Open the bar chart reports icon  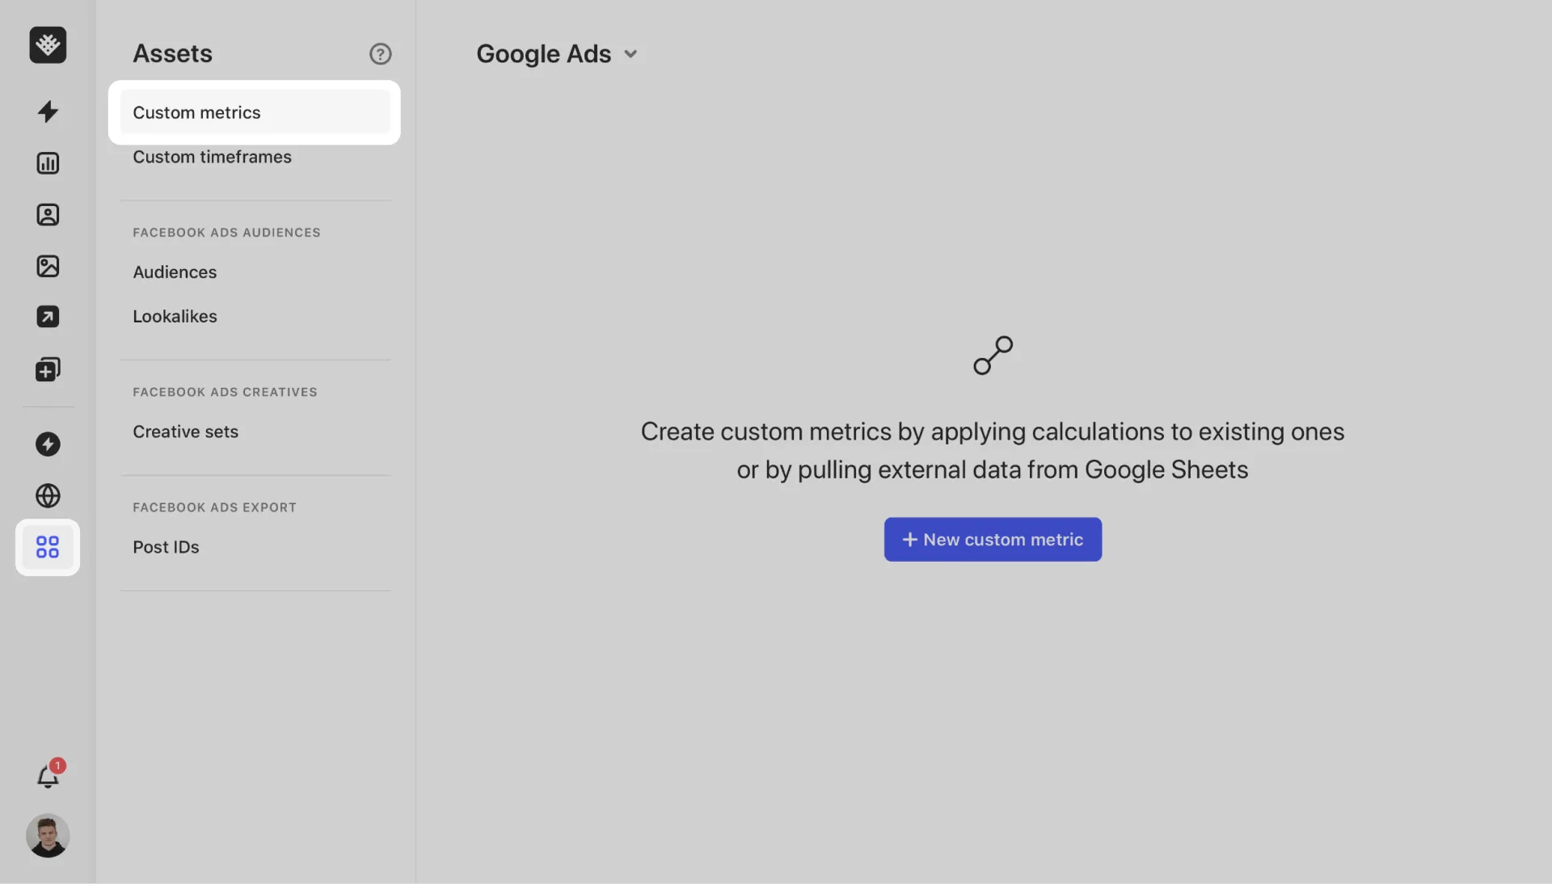pos(48,162)
